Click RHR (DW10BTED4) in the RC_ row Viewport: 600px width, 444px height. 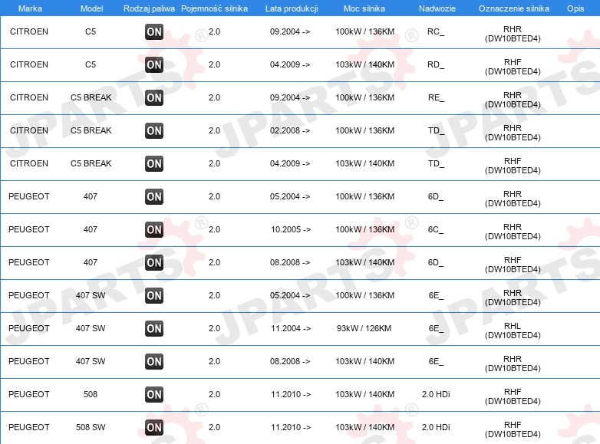pos(513,34)
